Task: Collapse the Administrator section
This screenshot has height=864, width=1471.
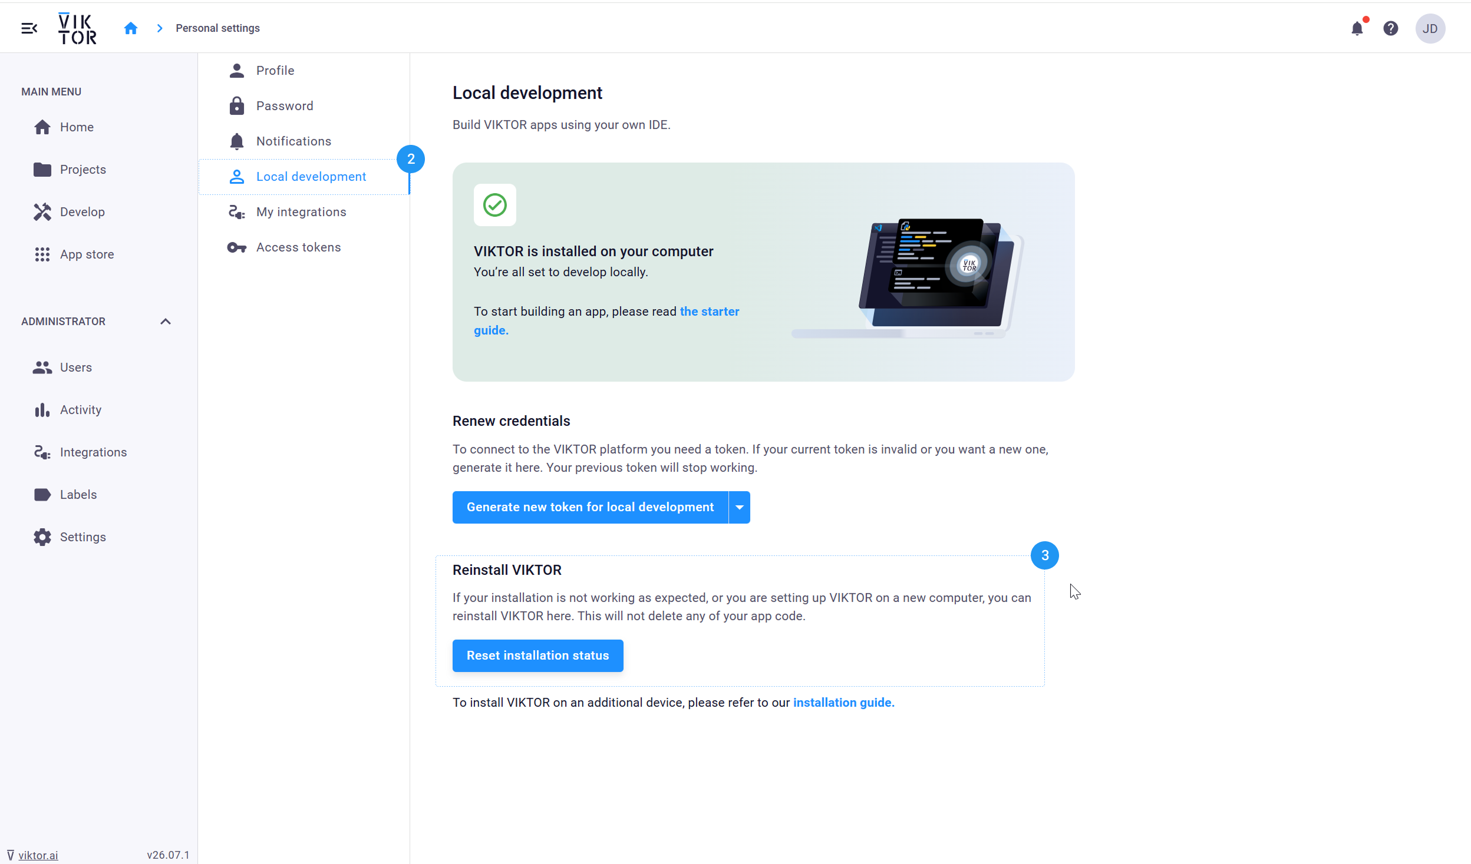Action: click(x=166, y=322)
